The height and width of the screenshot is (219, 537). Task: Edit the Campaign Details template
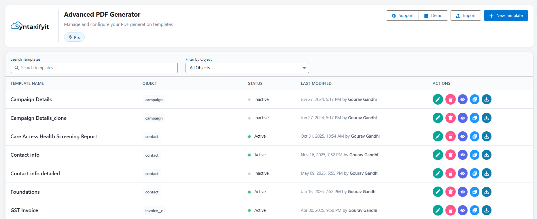(x=438, y=99)
